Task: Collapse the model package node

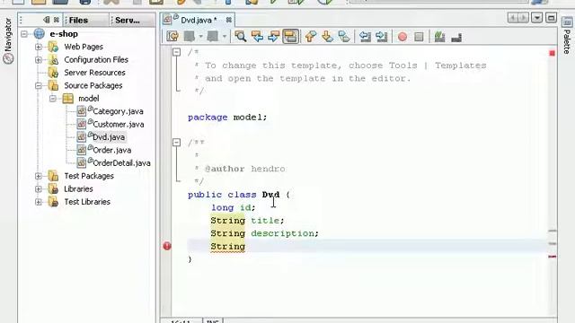Action: [x=53, y=99]
